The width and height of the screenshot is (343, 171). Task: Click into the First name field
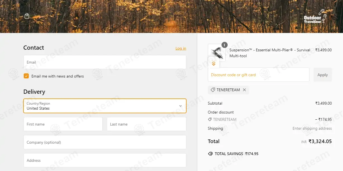[x=63, y=124]
